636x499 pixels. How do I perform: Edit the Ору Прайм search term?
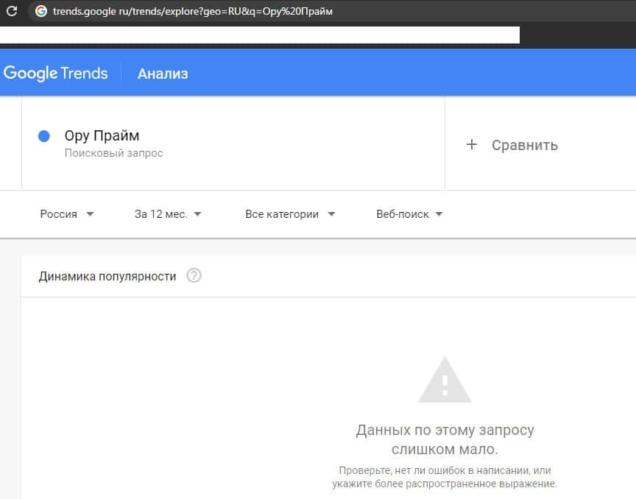[x=102, y=135]
